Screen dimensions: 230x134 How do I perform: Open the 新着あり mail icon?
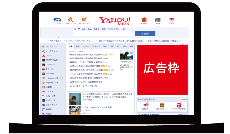coord(145,105)
